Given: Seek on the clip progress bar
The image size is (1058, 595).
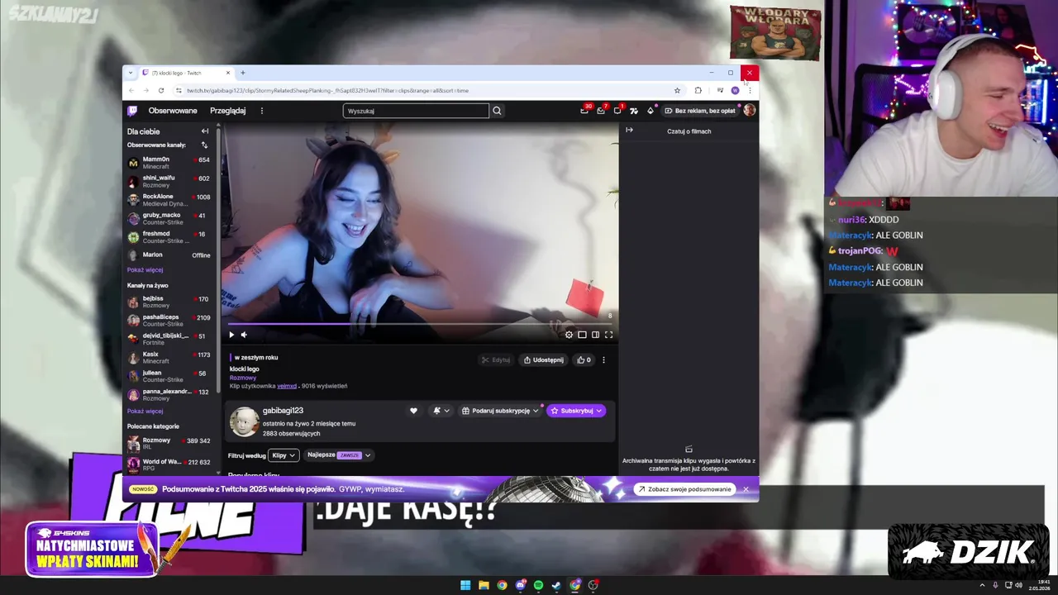Looking at the screenshot, I should click(x=420, y=324).
